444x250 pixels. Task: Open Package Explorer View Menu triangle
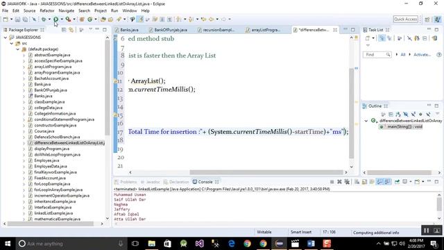point(90,29)
